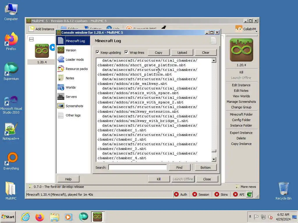Click the Session status indicator
The width and height of the screenshot is (298, 223).
pos(201,194)
